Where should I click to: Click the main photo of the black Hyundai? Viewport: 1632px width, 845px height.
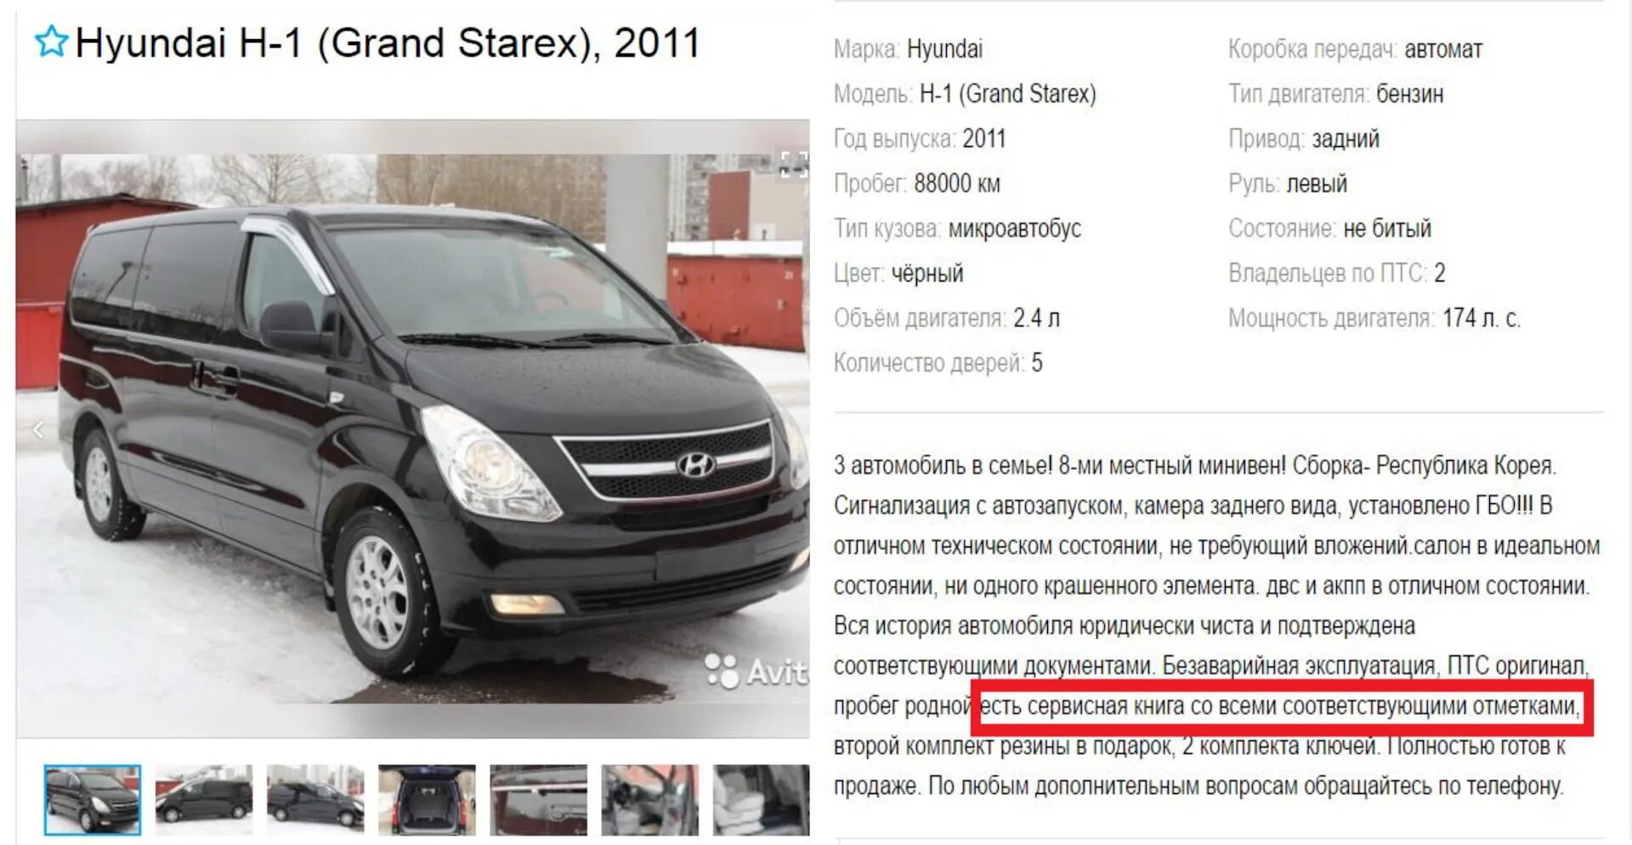[x=412, y=428]
